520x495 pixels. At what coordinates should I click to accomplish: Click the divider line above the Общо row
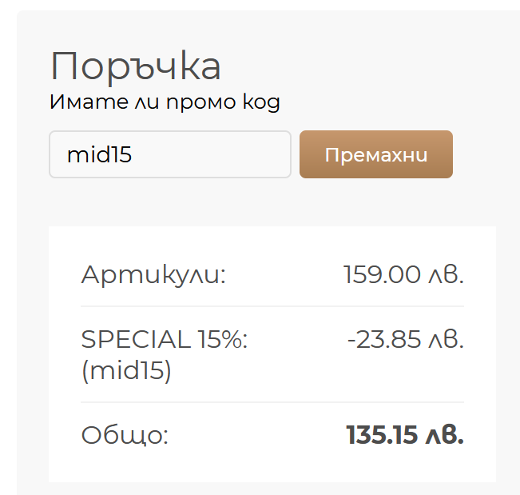(x=272, y=402)
